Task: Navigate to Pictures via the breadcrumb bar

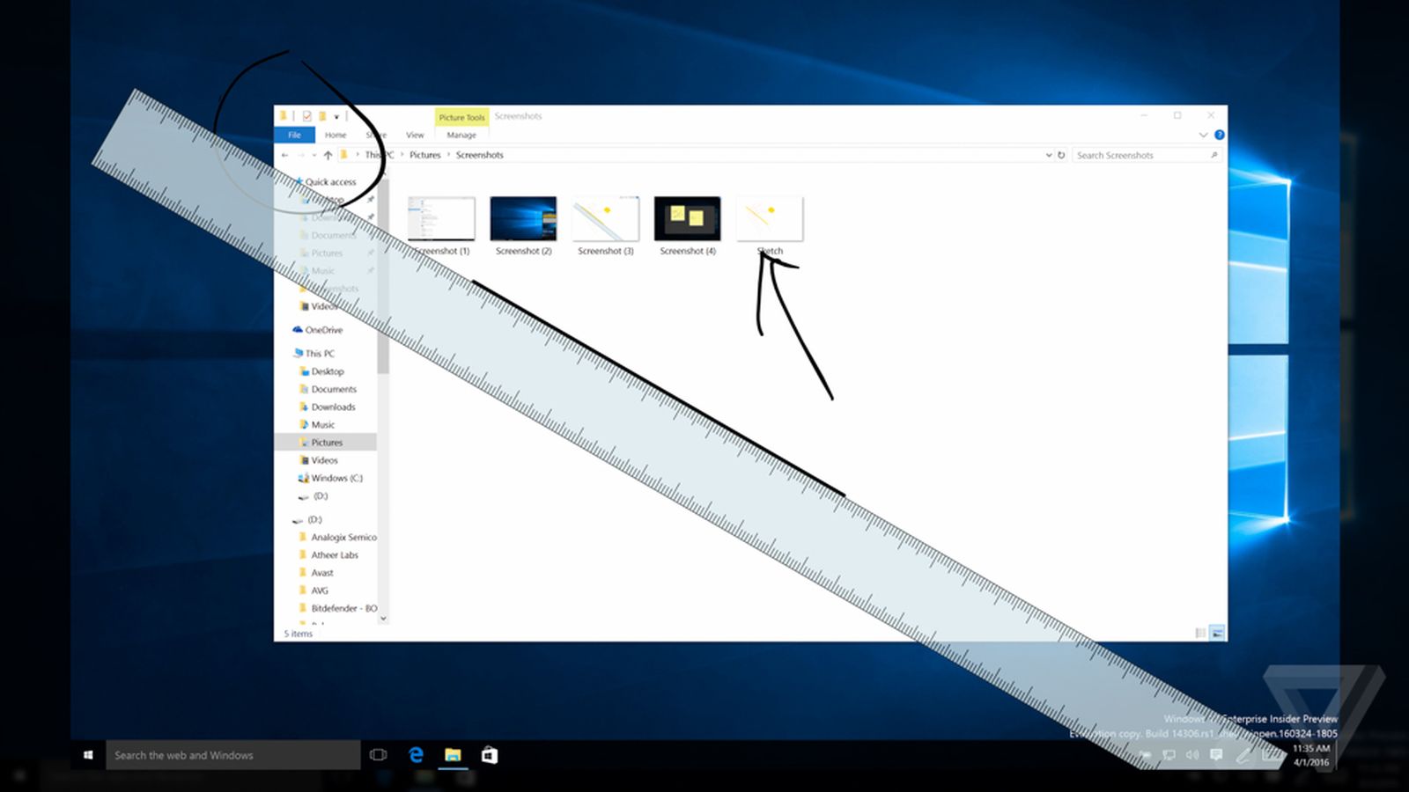Action: pyautogui.click(x=424, y=155)
